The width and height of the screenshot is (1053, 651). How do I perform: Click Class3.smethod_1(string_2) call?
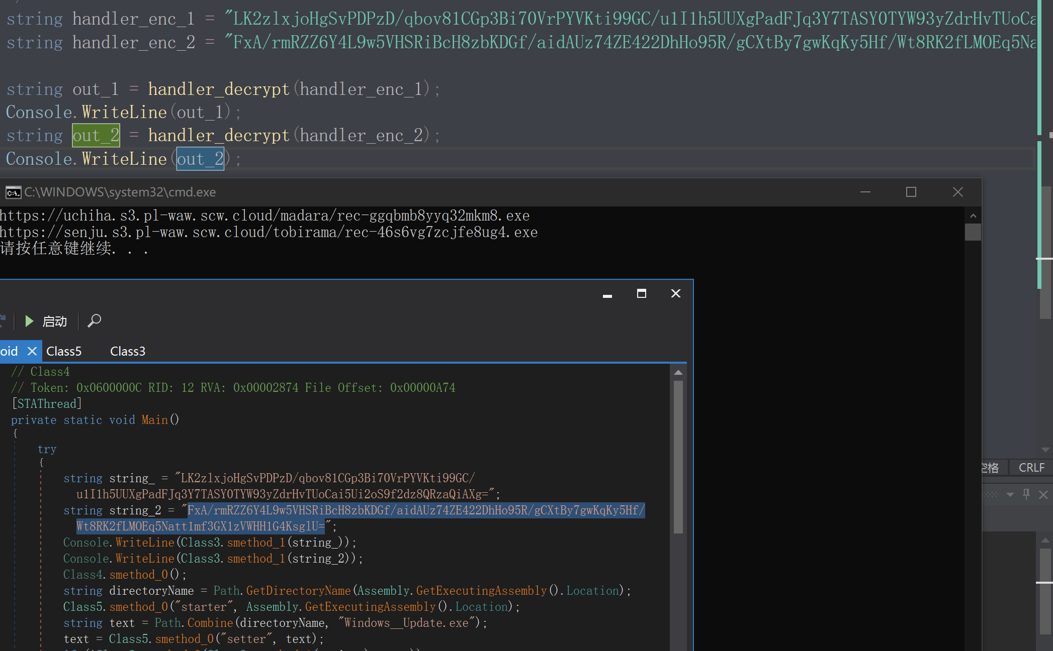click(x=269, y=559)
